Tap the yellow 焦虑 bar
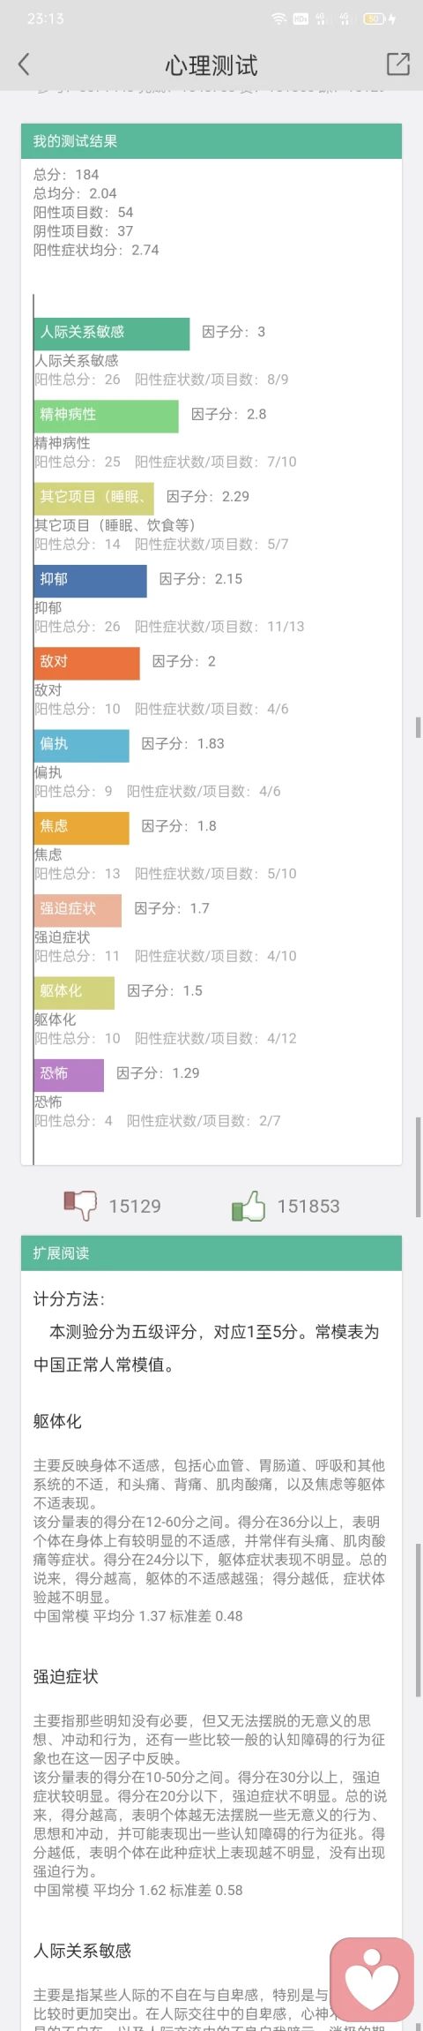423x2031 pixels. [x=82, y=827]
